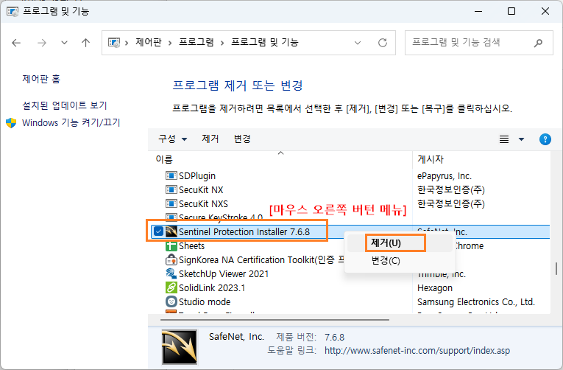Open address bar history dropdown

click(358, 43)
